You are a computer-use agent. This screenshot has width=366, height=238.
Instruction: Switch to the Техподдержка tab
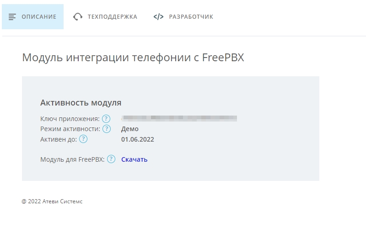click(x=112, y=17)
